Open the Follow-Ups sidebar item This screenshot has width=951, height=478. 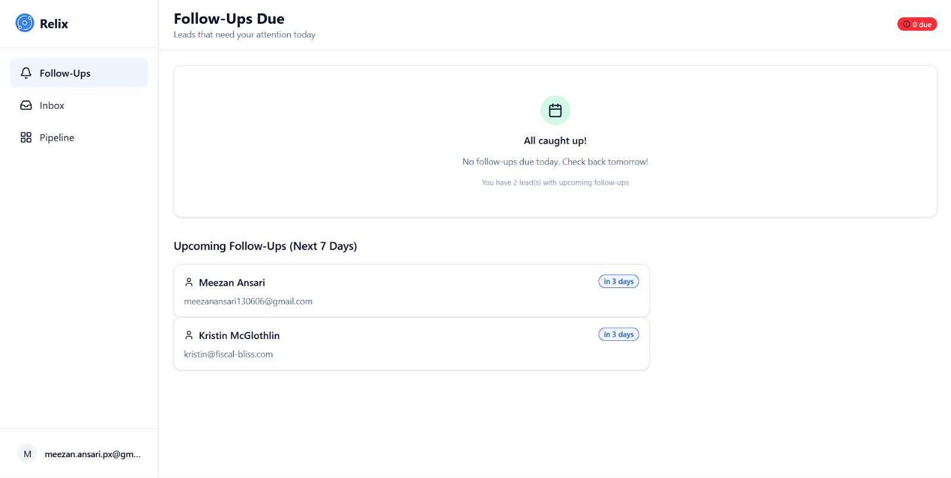coord(65,73)
